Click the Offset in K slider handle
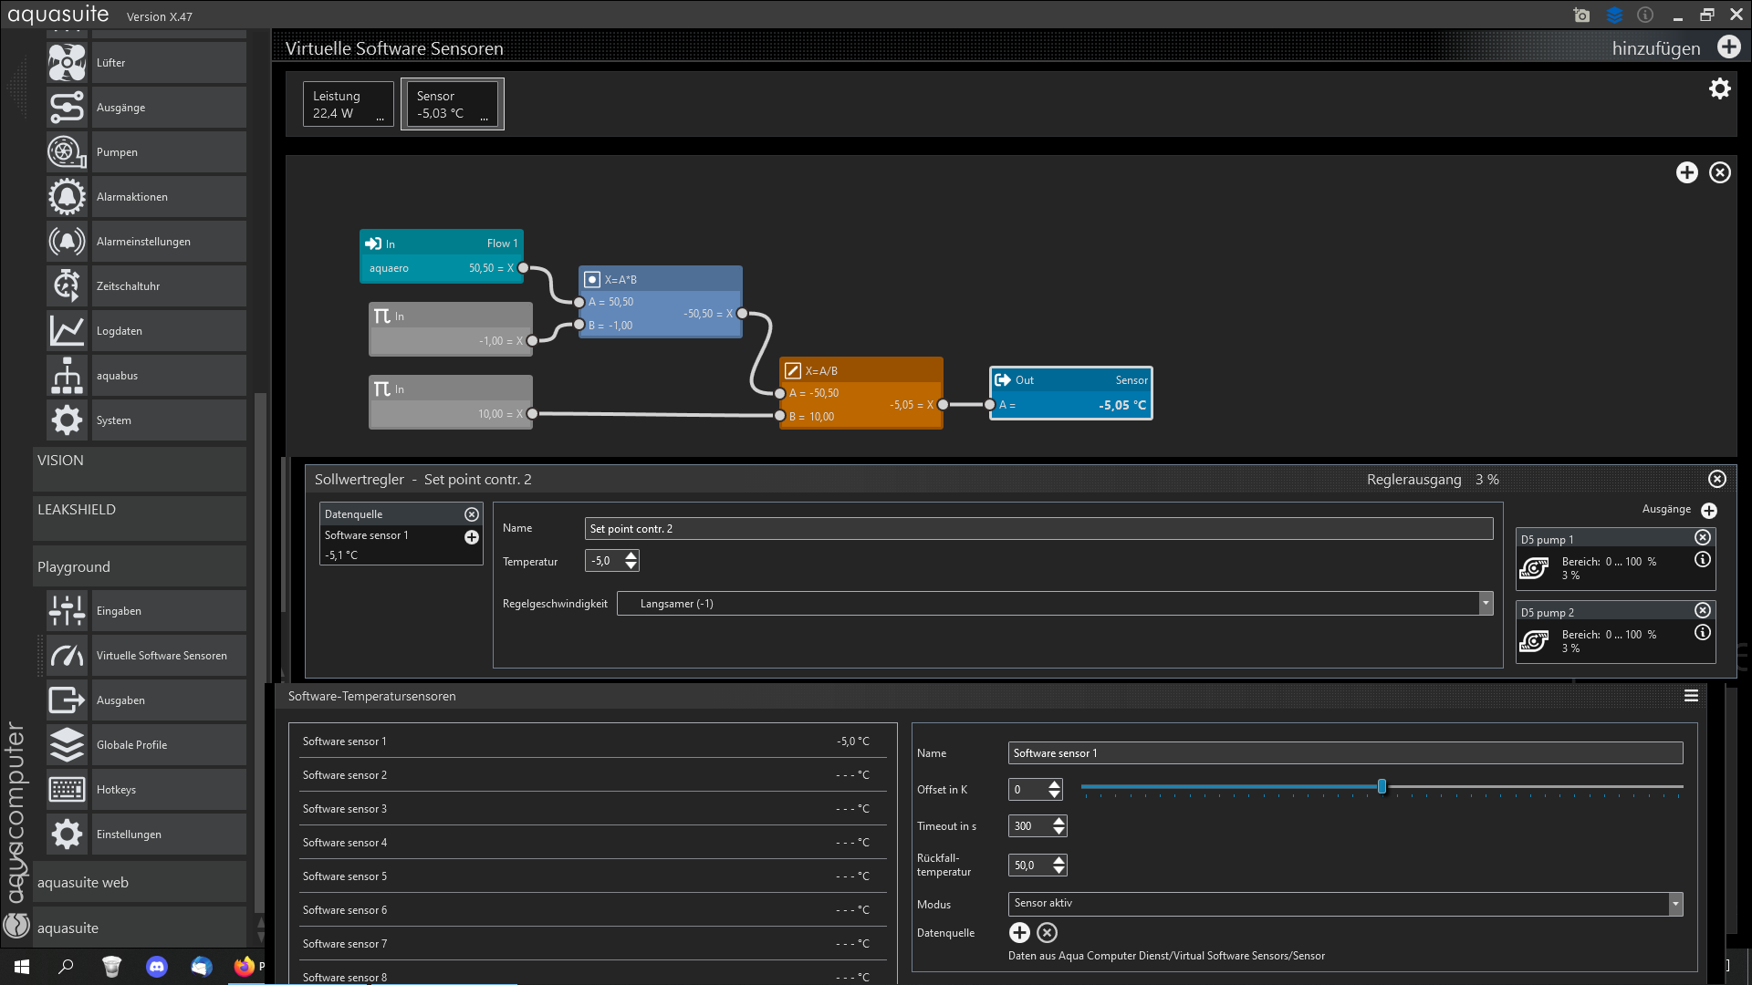The width and height of the screenshot is (1752, 985). (1382, 786)
